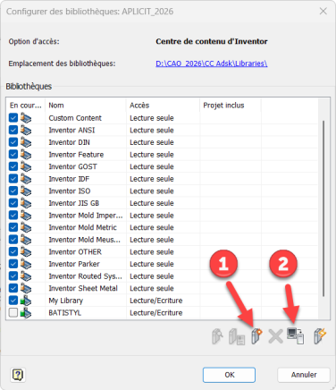Click the read/write library icon for BATISTYL
Image resolution: width=336 pixels, height=390 pixels.
[x=26, y=313]
